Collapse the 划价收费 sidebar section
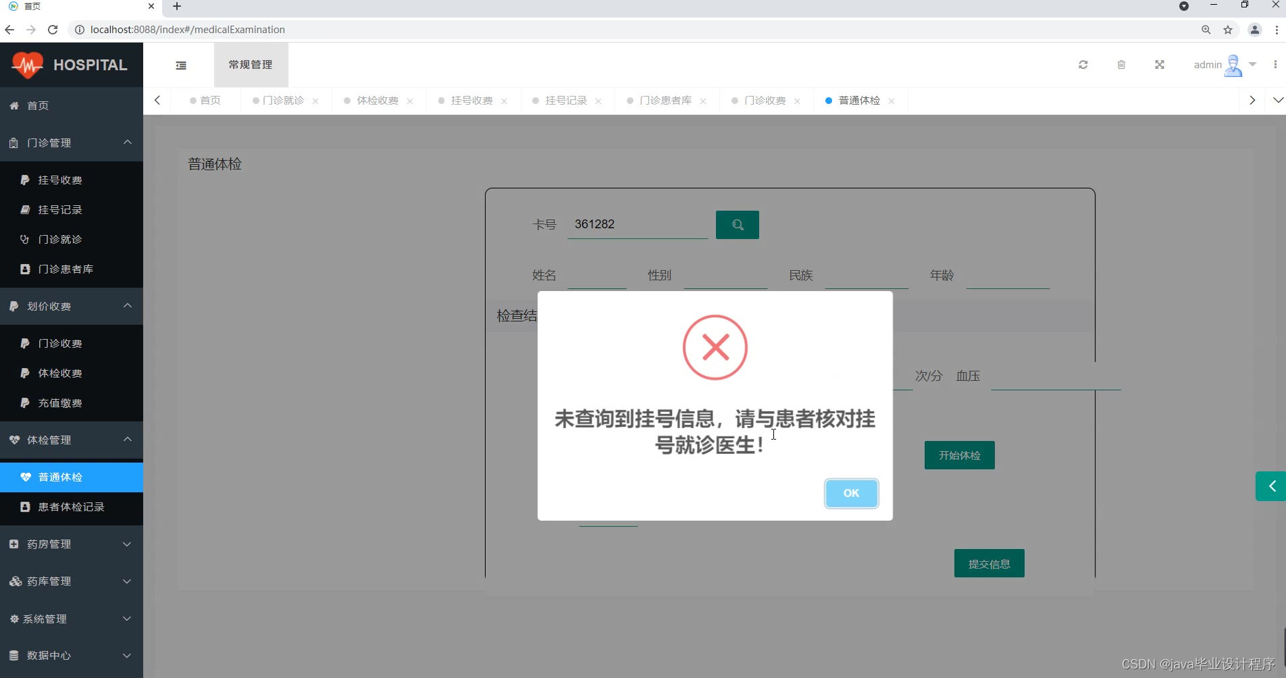Screen dimensions: 1286x678 click(72, 306)
